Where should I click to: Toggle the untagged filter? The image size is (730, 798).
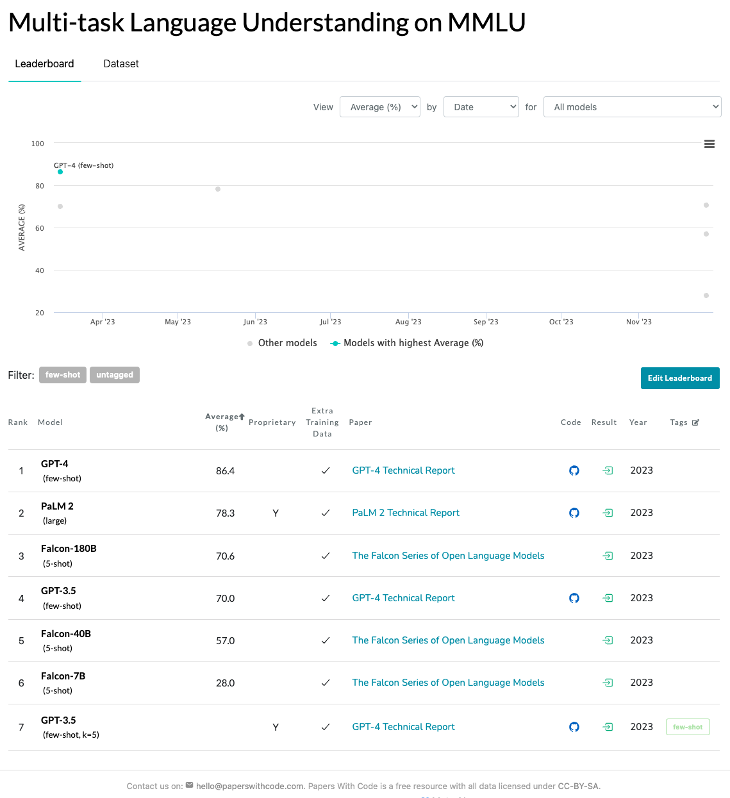(x=115, y=375)
